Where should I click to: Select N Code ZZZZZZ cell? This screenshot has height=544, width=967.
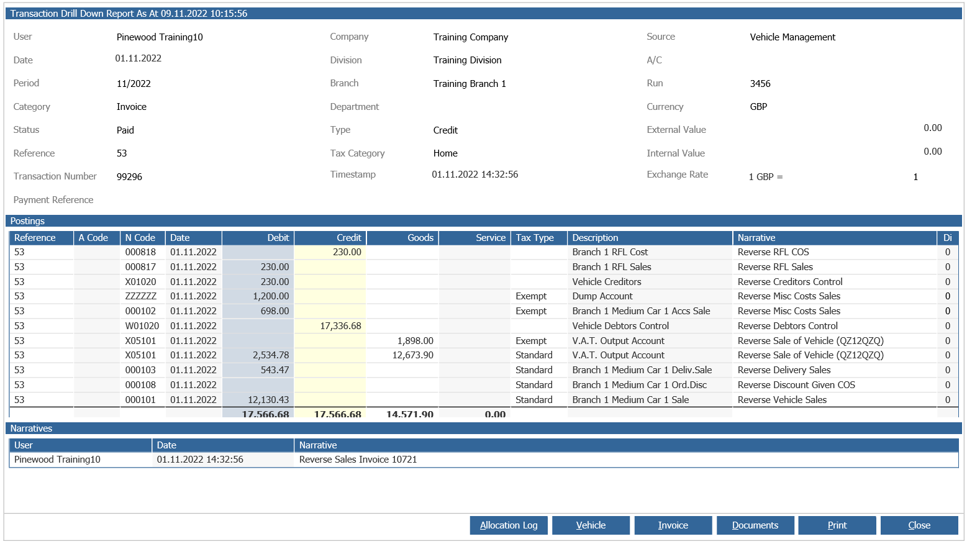[x=142, y=296]
